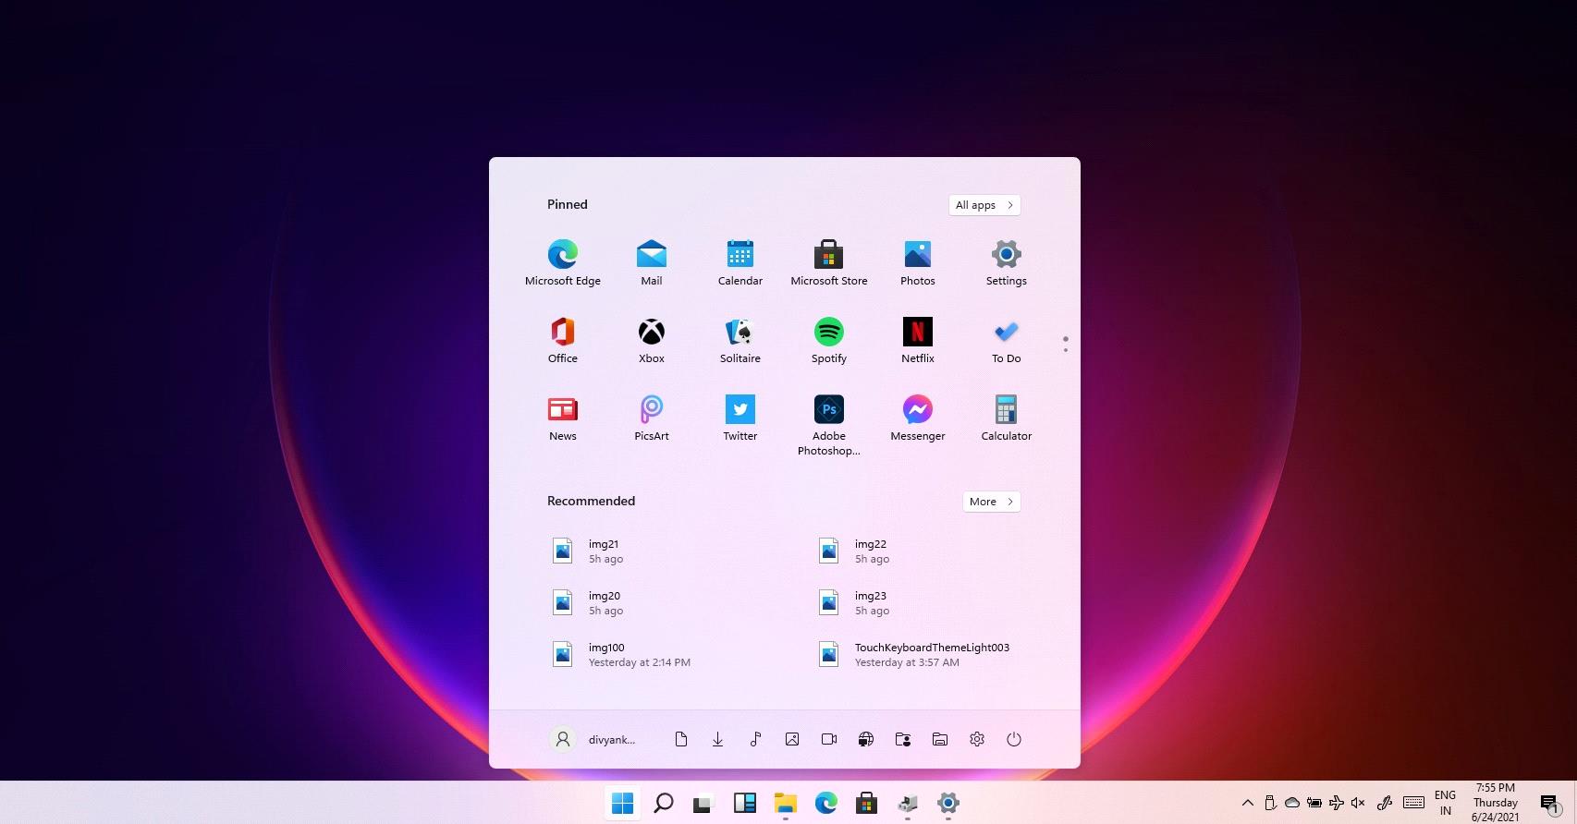Open PicsArt from pinned apps
This screenshot has width=1577, height=824.
click(x=651, y=418)
